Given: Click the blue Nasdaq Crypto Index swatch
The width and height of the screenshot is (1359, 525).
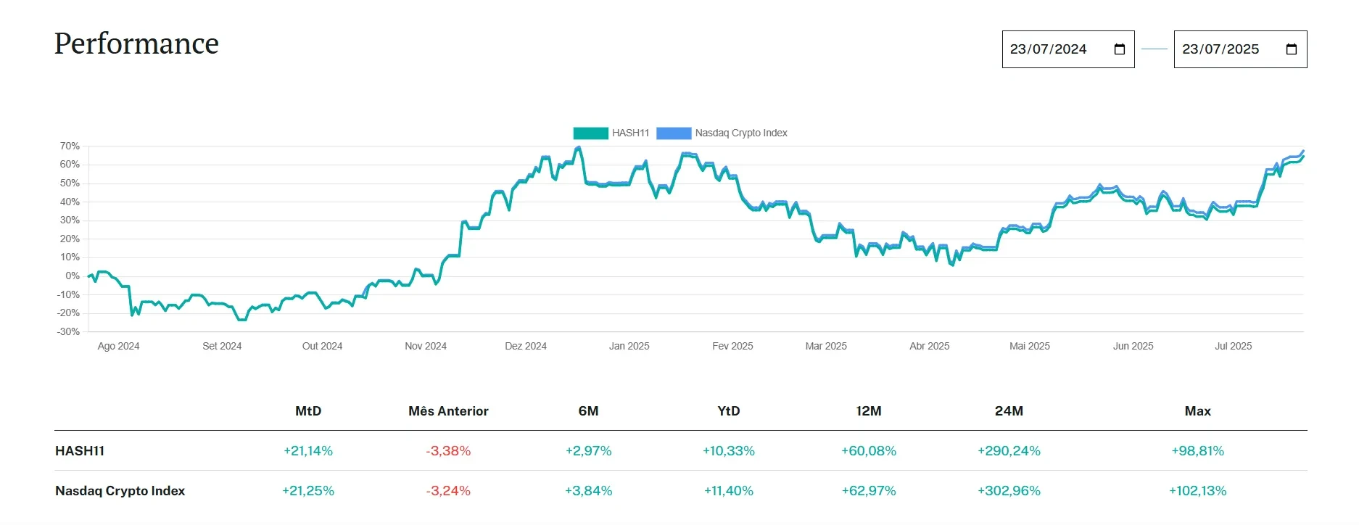Looking at the screenshot, I should (x=674, y=133).
